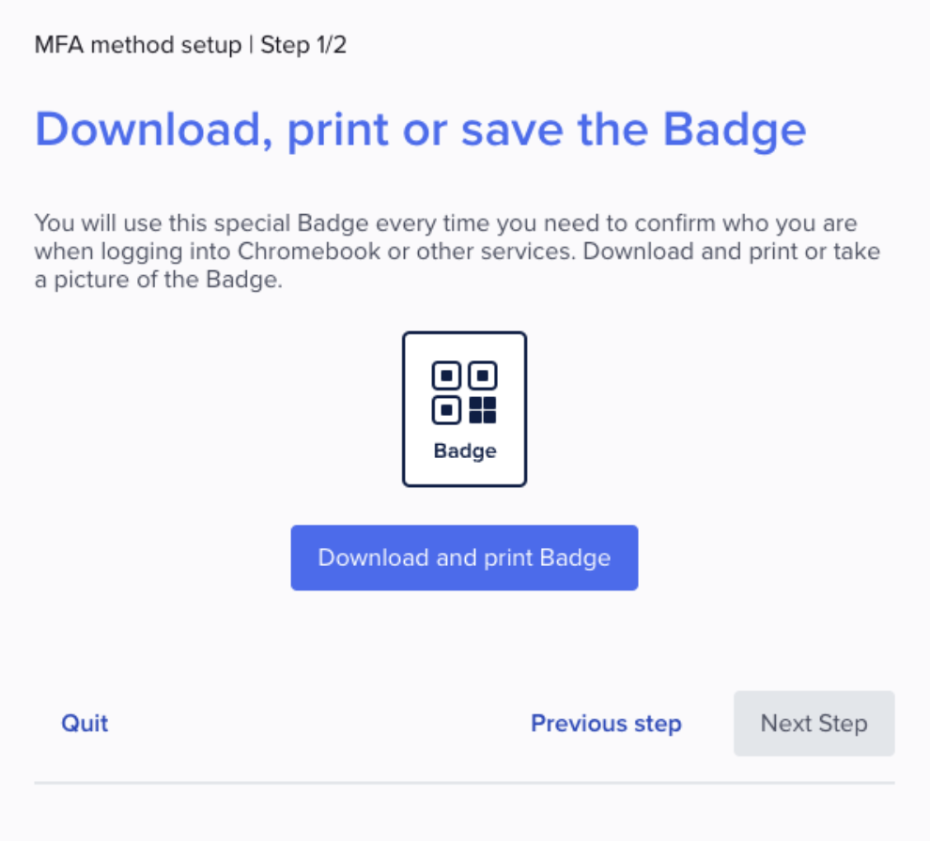Click the bottom-left square of the QR icon

click(447, 410)
